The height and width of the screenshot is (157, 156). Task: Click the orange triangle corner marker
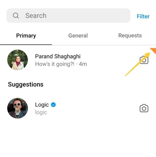(153, 51)
